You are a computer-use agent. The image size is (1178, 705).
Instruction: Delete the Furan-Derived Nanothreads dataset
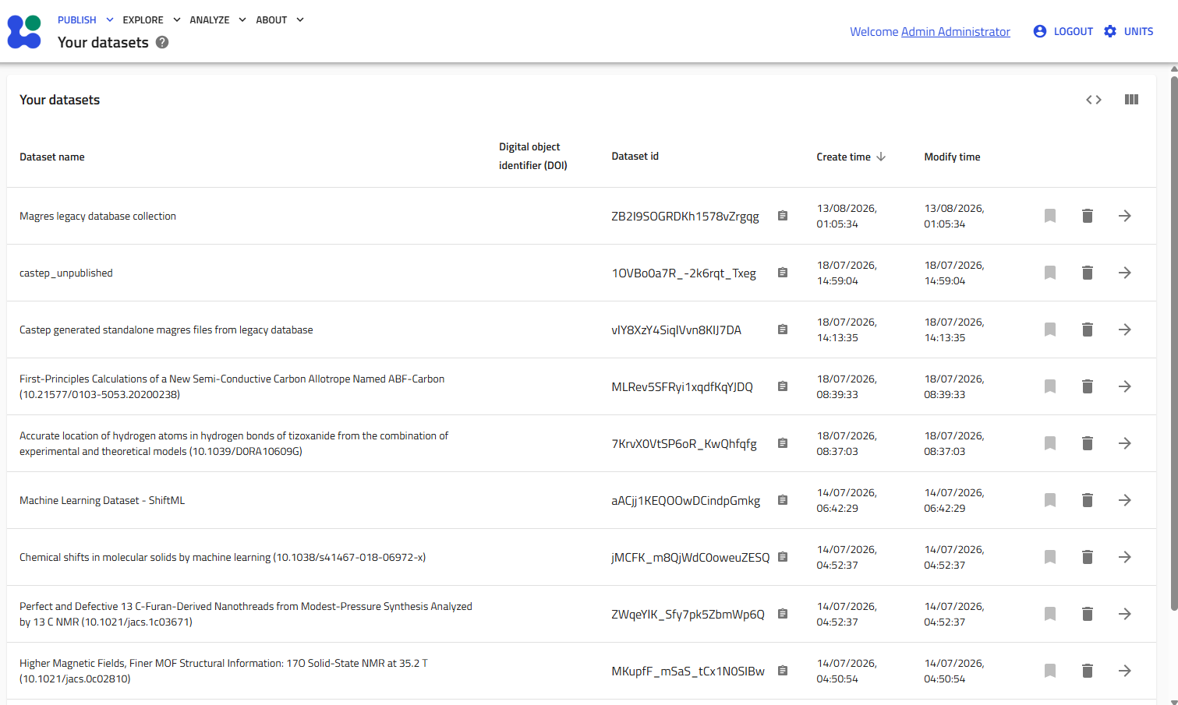pos(1088,614)
